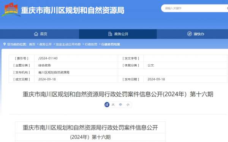This screenshot has height=142, width=228.
Task: Click the 发文字号 label cell
Action: [131, 58]
